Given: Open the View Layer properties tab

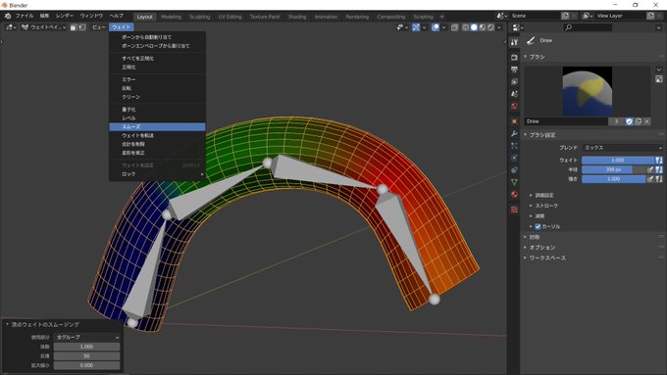Looking at the screenshot, I should tap(514, 81).
